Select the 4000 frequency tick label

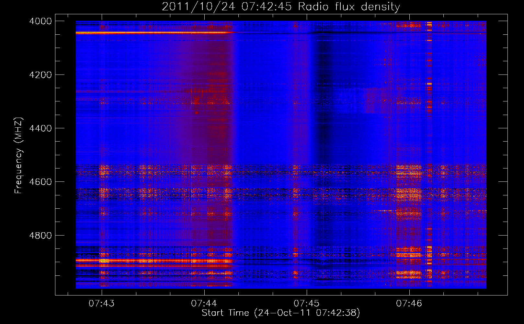pyautogui.click(x=40, y=21)
